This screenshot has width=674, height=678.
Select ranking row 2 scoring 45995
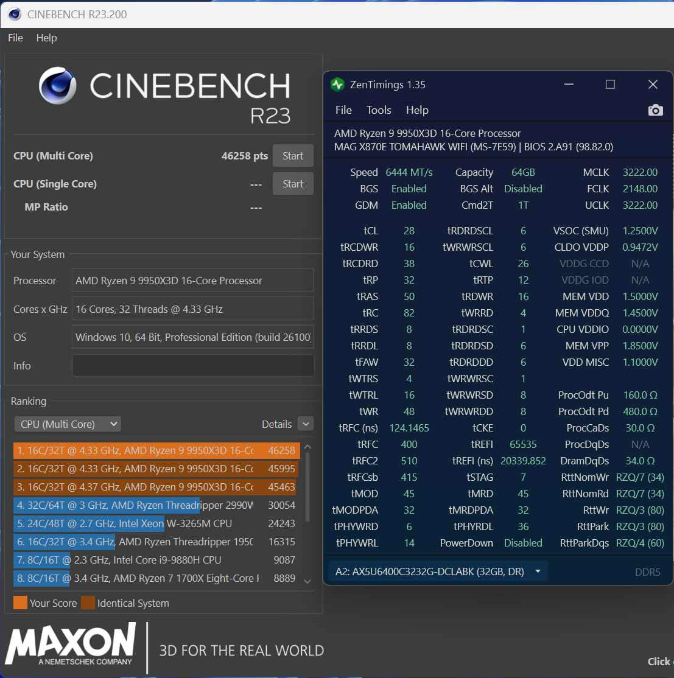click(156, 469)
